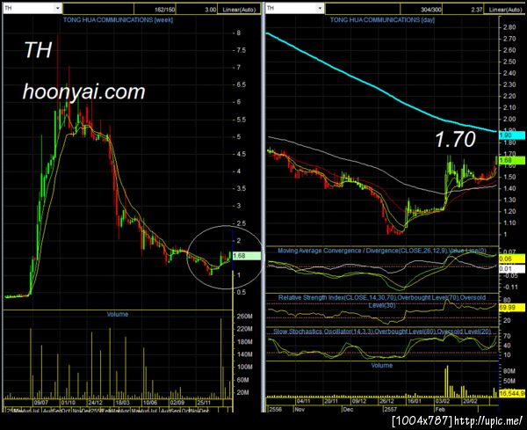Click the Volume label on the weekly chart
Image resolution: width=527 pixels, height=430 pixels.
[118, 314]
